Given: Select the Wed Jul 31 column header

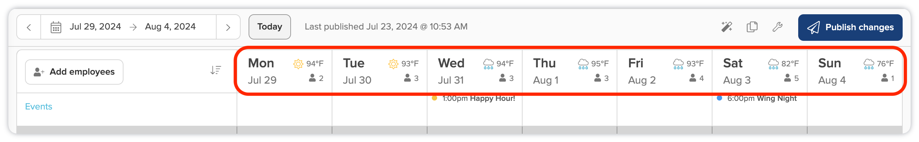Looking at the screenshot, I should tap(475, 71).
